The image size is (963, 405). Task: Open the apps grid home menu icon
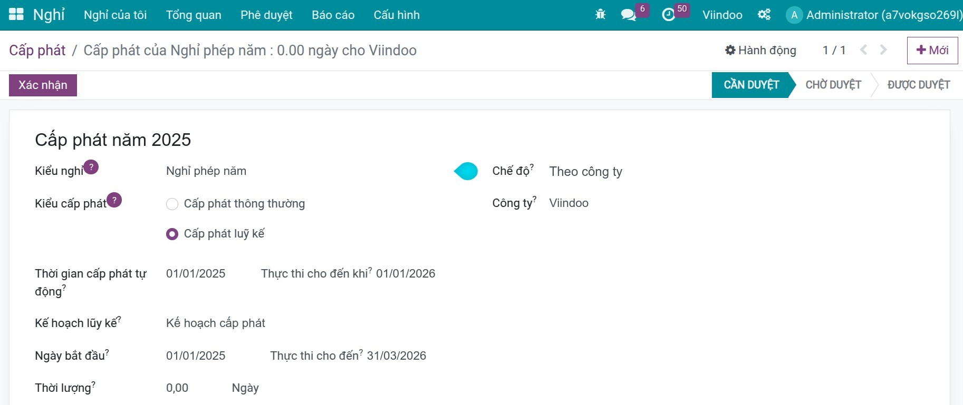coord(16,15)
